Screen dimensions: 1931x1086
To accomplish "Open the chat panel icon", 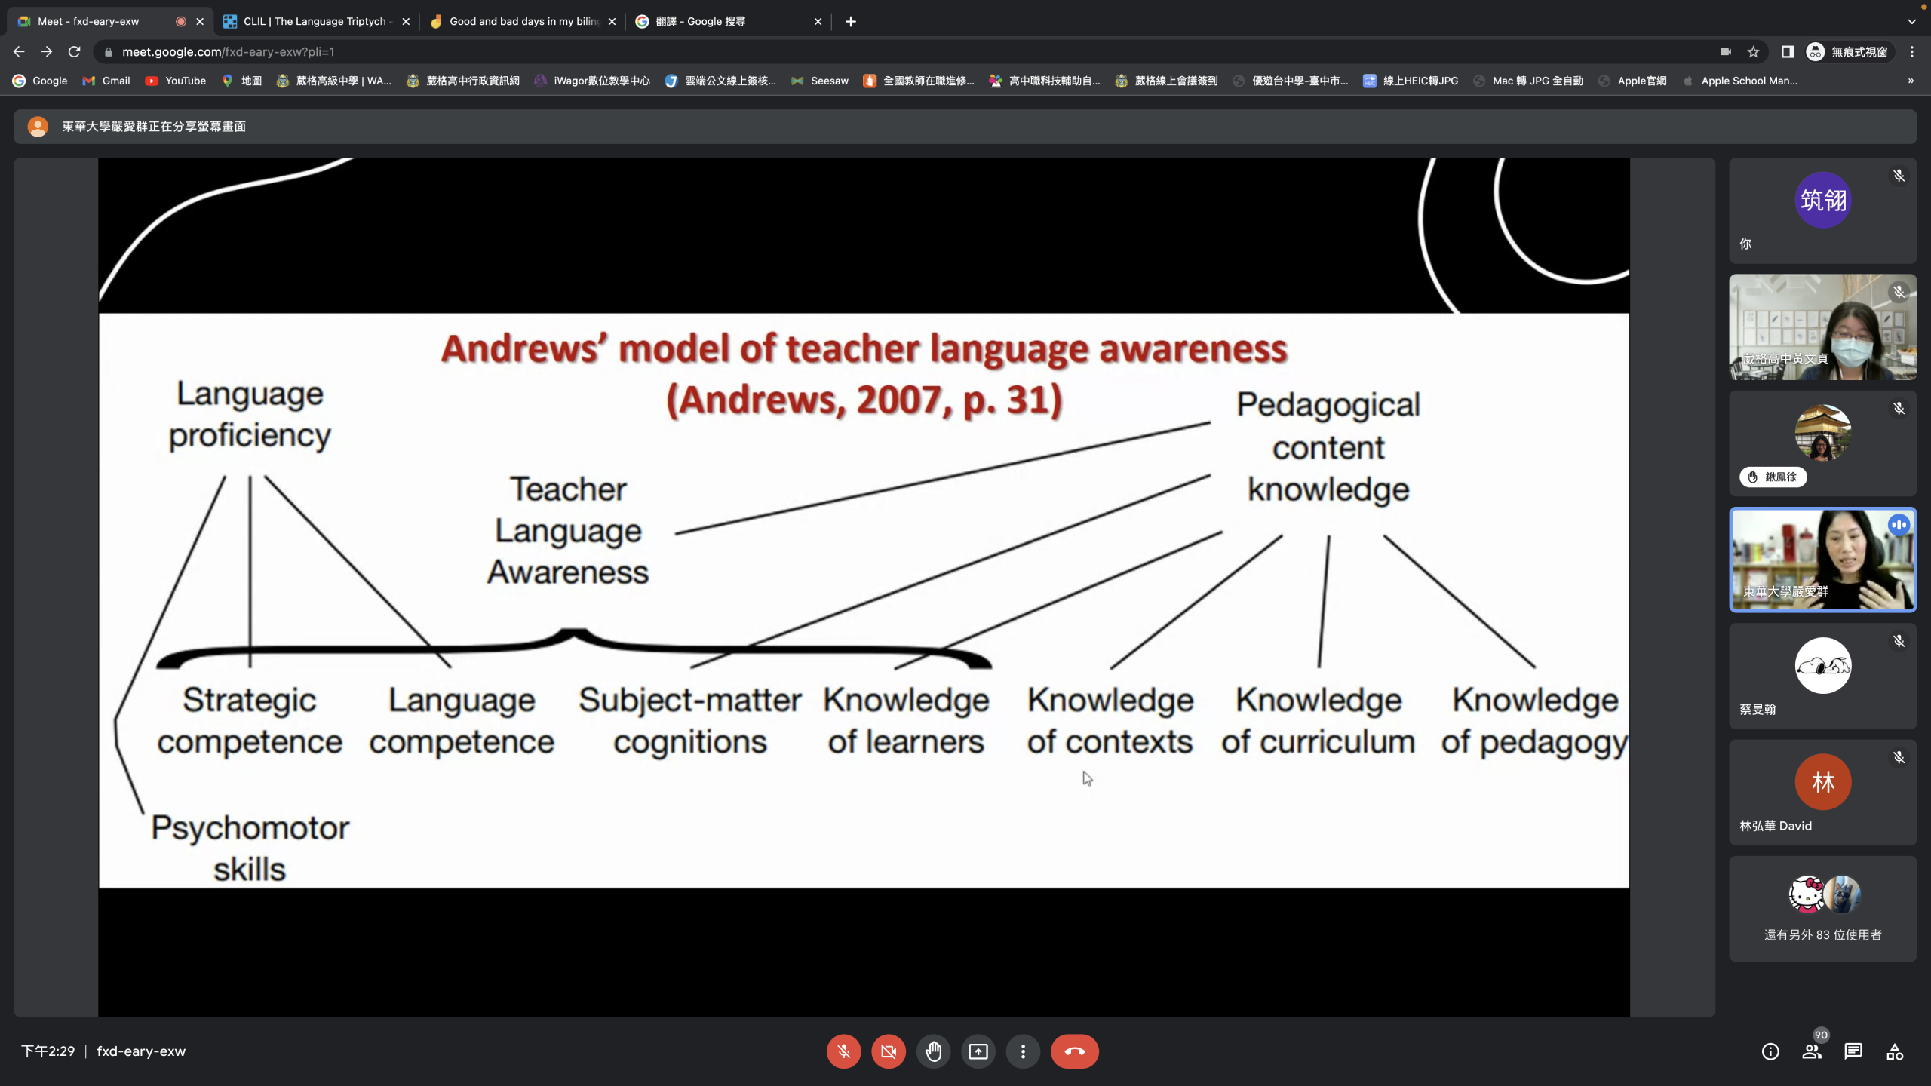I will (1853, 1051).
